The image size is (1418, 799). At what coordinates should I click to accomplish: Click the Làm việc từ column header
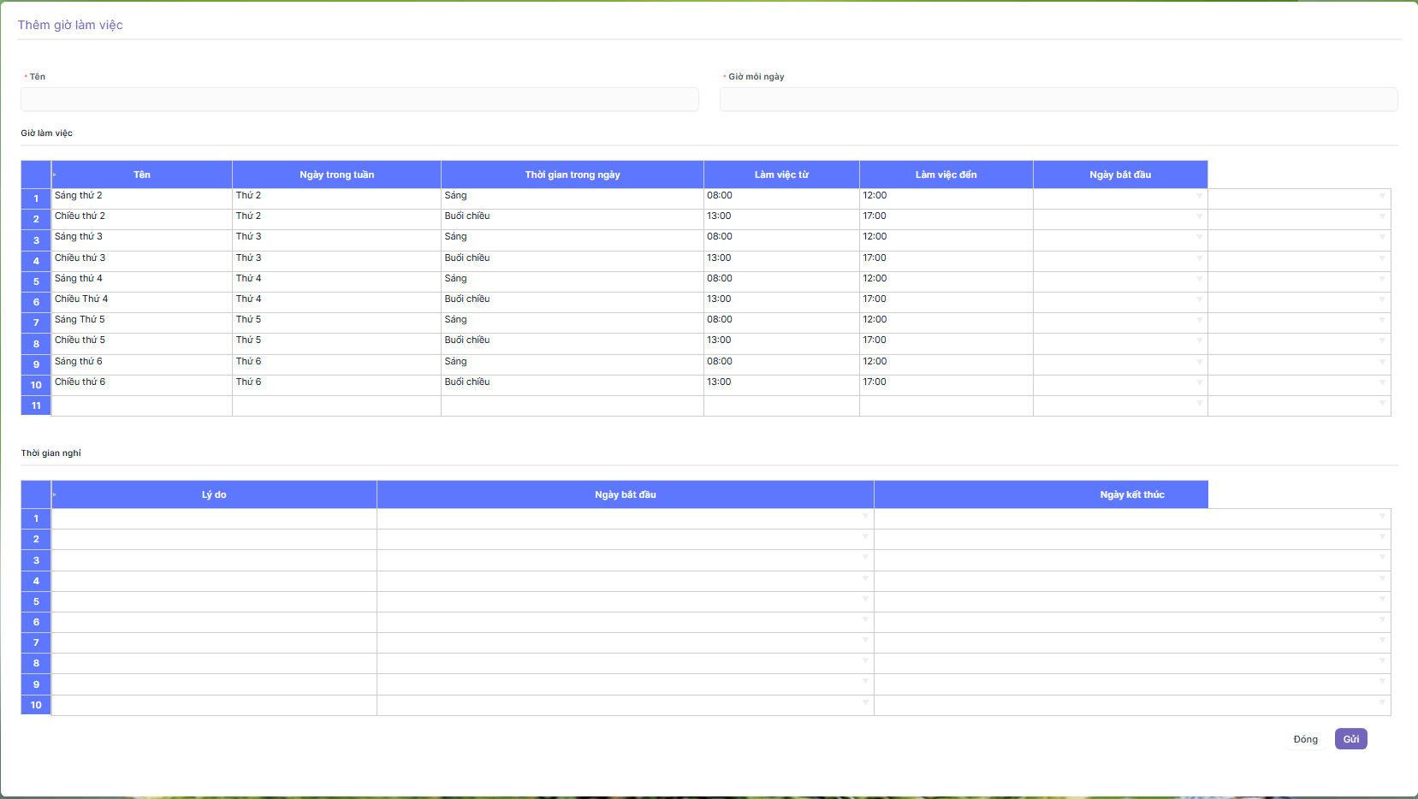tap(780, 175)
